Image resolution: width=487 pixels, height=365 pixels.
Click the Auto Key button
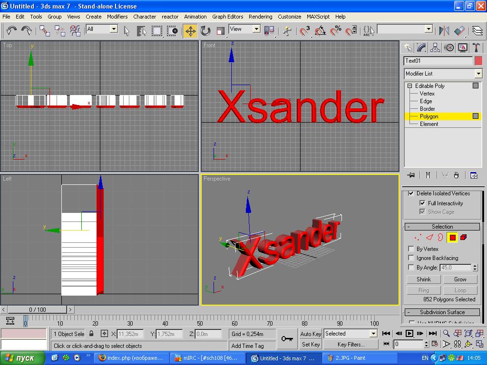pyautogui.click(x=311, y=334)
